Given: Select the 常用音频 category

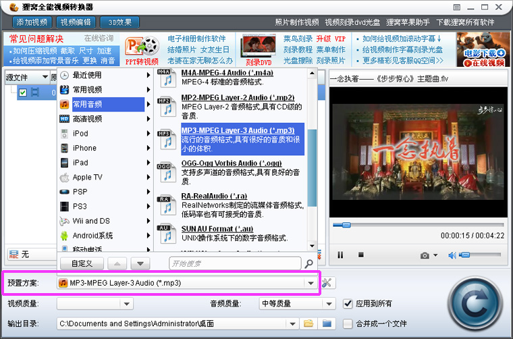Looking at the screenshot, I should 105,105.
